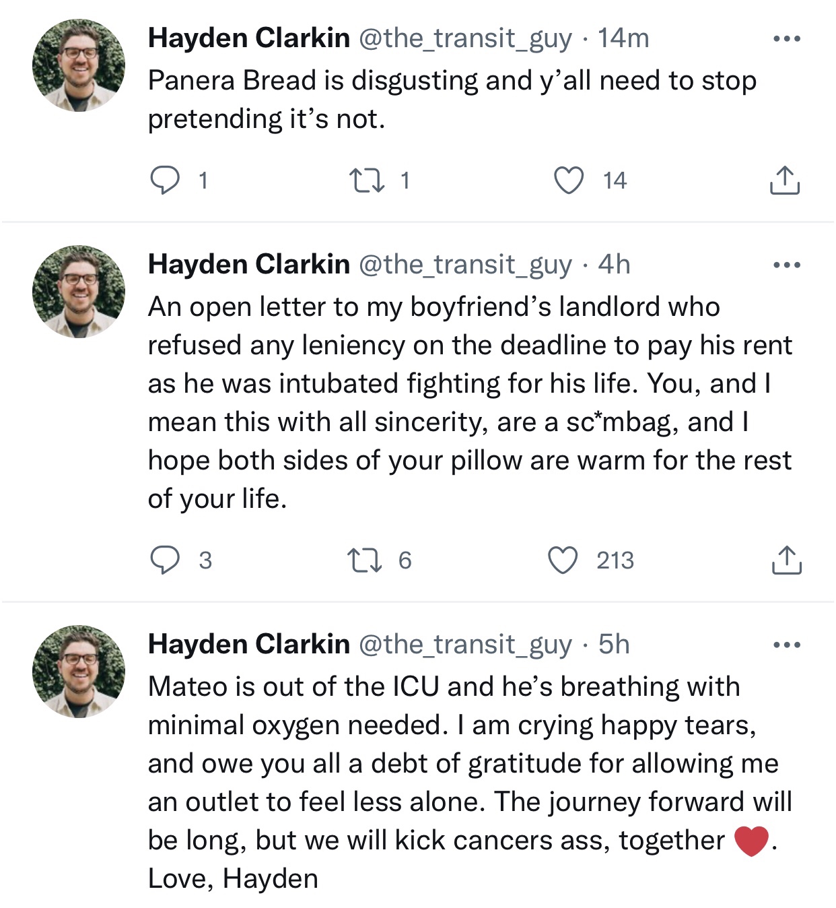The image size is (836, 908).
Task: Share the Panera Bread tweet
Action: click(784, 181)
